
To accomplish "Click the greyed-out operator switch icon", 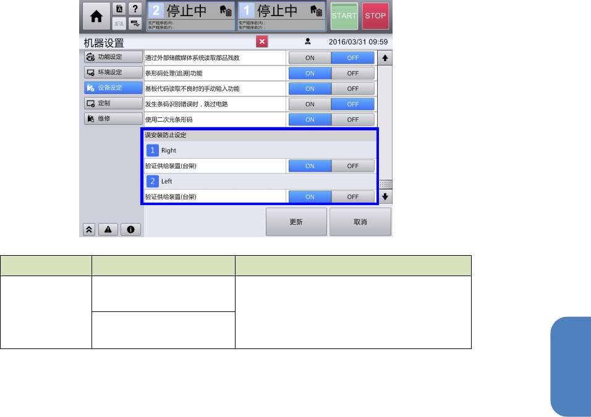I will pos(119,23).
